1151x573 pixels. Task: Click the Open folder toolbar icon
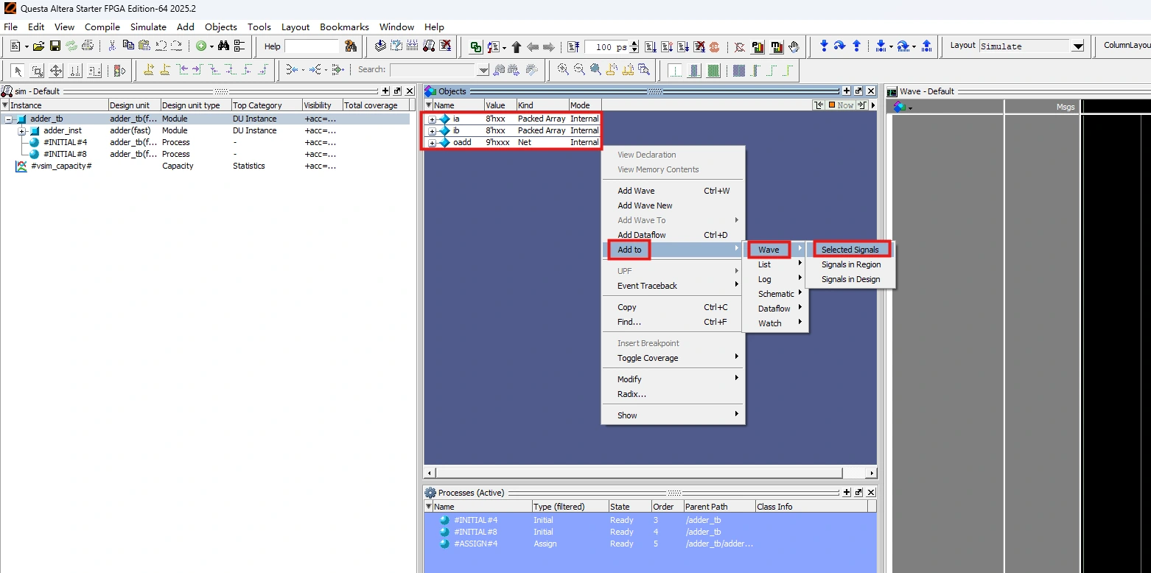coord(39,46)
